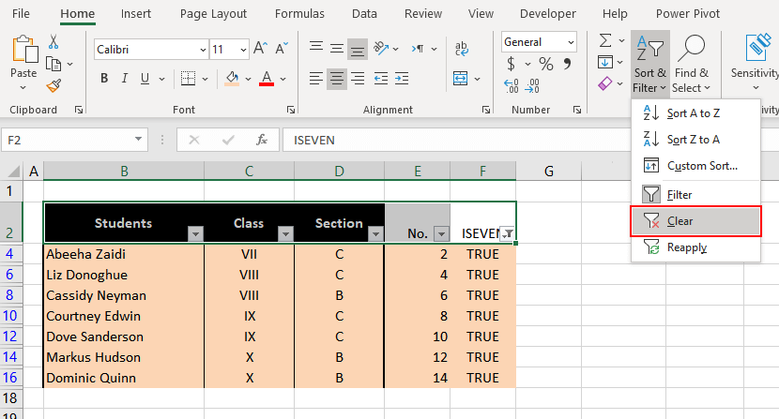Open the Section column filter dropdown
Image resolution: width=779 pixels, height=419 pixels.
(x=375, y=233)
